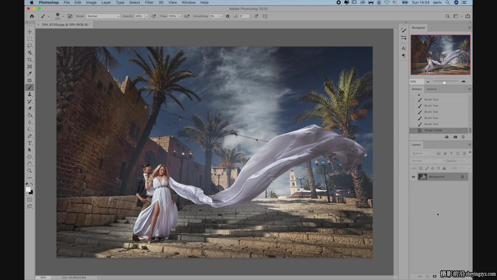Open the Layer menu
497x280 pixels.
click(x=106, y=2)
